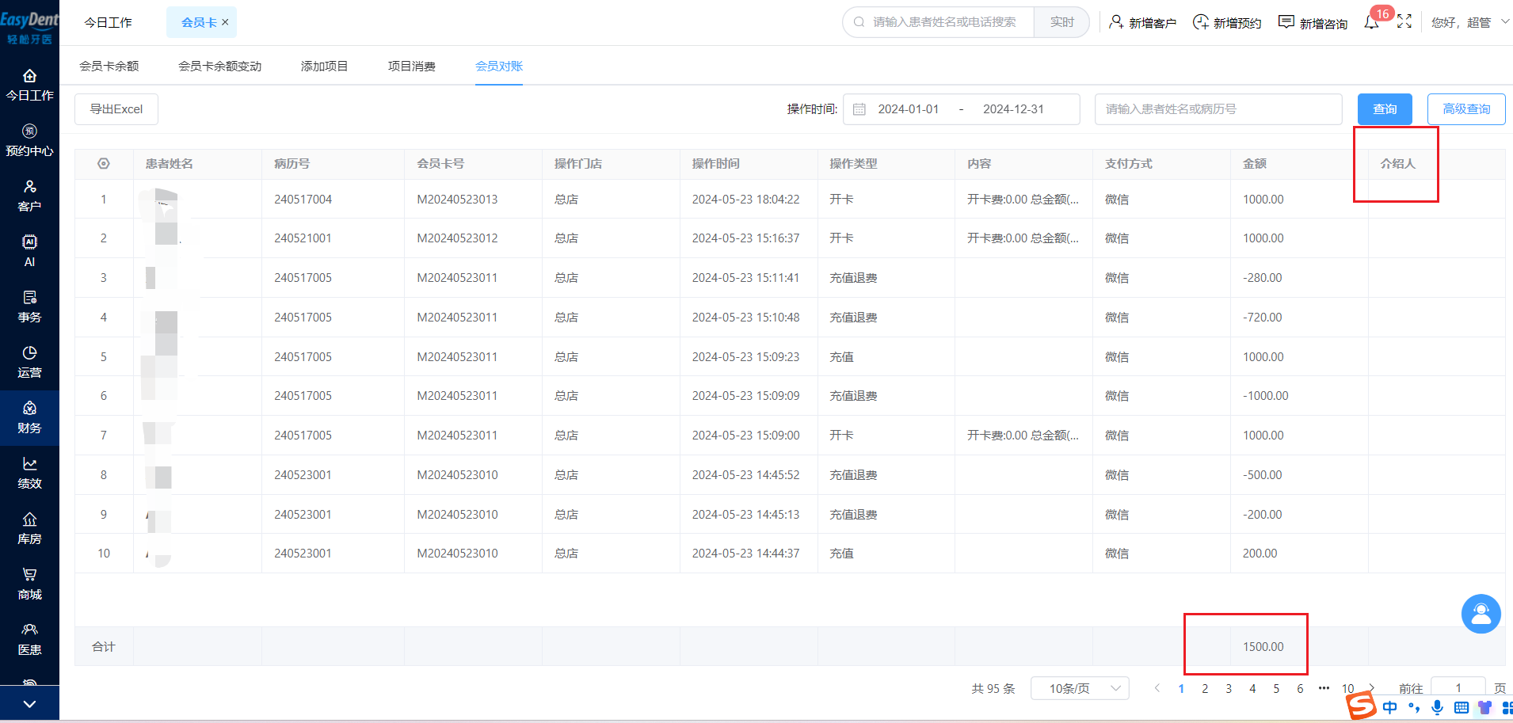Switch to the 添加项目 sub-tab
The image size is (1513, 723).
(325, 66)
